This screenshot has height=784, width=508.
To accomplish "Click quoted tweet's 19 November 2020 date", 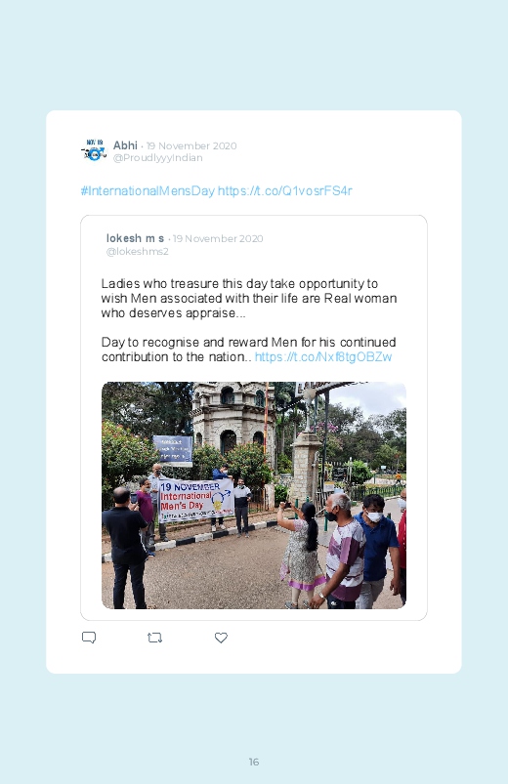I will point(218,239).
